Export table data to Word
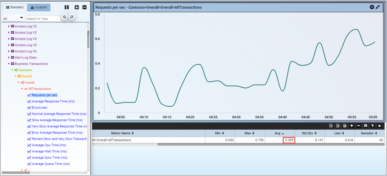The image size is (387, 176). (345, 126)
